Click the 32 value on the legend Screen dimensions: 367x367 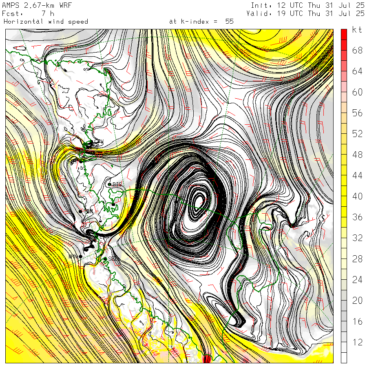point(357,238)
